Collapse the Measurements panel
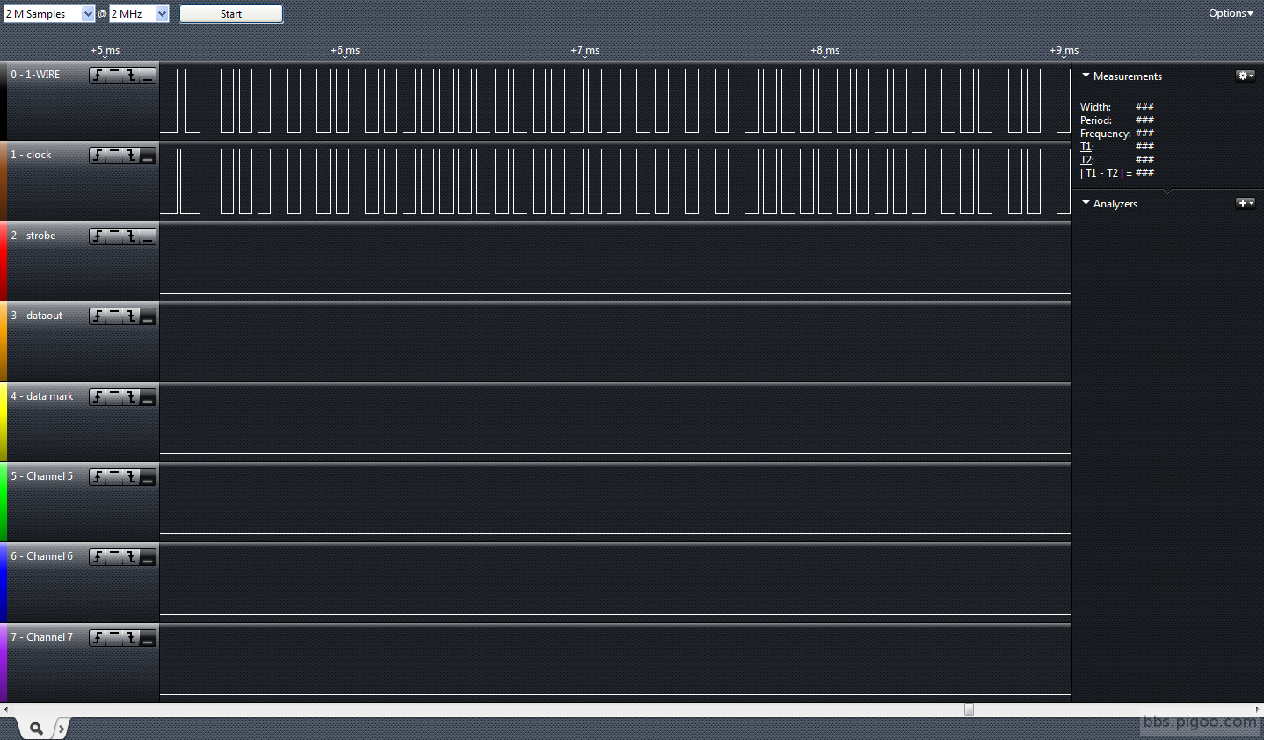This screenshot has width=1264, height=740. point(1086,76)
